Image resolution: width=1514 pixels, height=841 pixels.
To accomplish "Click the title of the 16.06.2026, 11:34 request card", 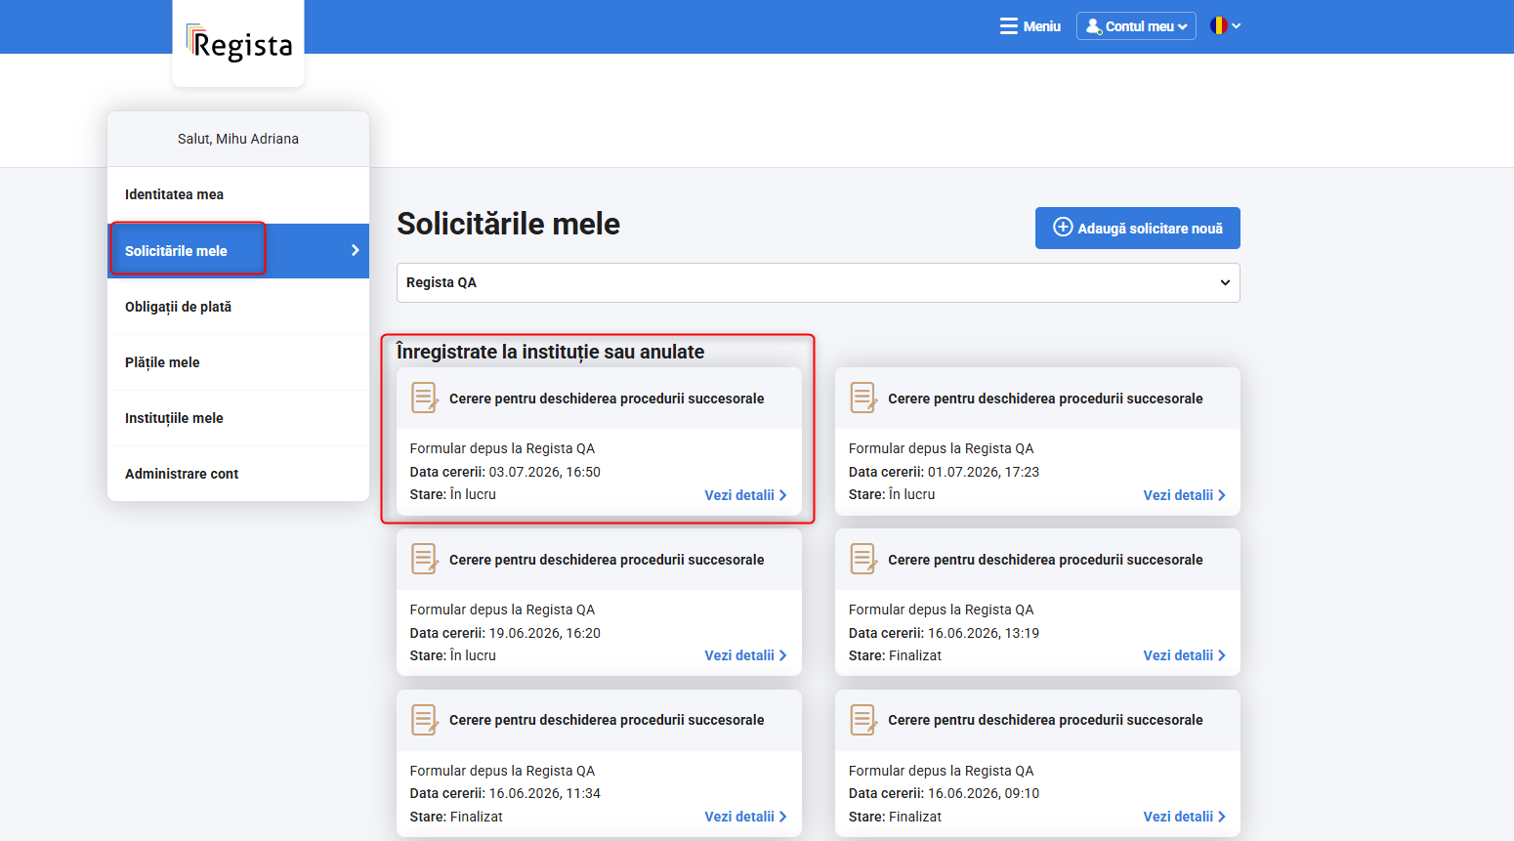I will point(607,720).
